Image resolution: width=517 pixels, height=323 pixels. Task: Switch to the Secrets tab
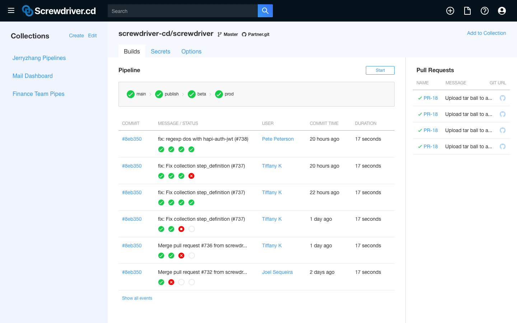coord(160,51)
